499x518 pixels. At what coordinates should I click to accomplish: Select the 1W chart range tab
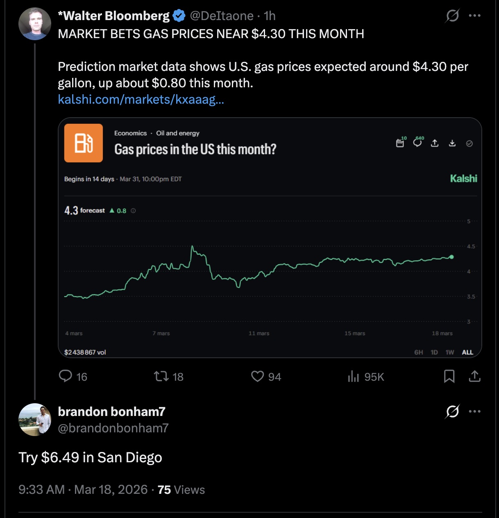click(450, 352)
